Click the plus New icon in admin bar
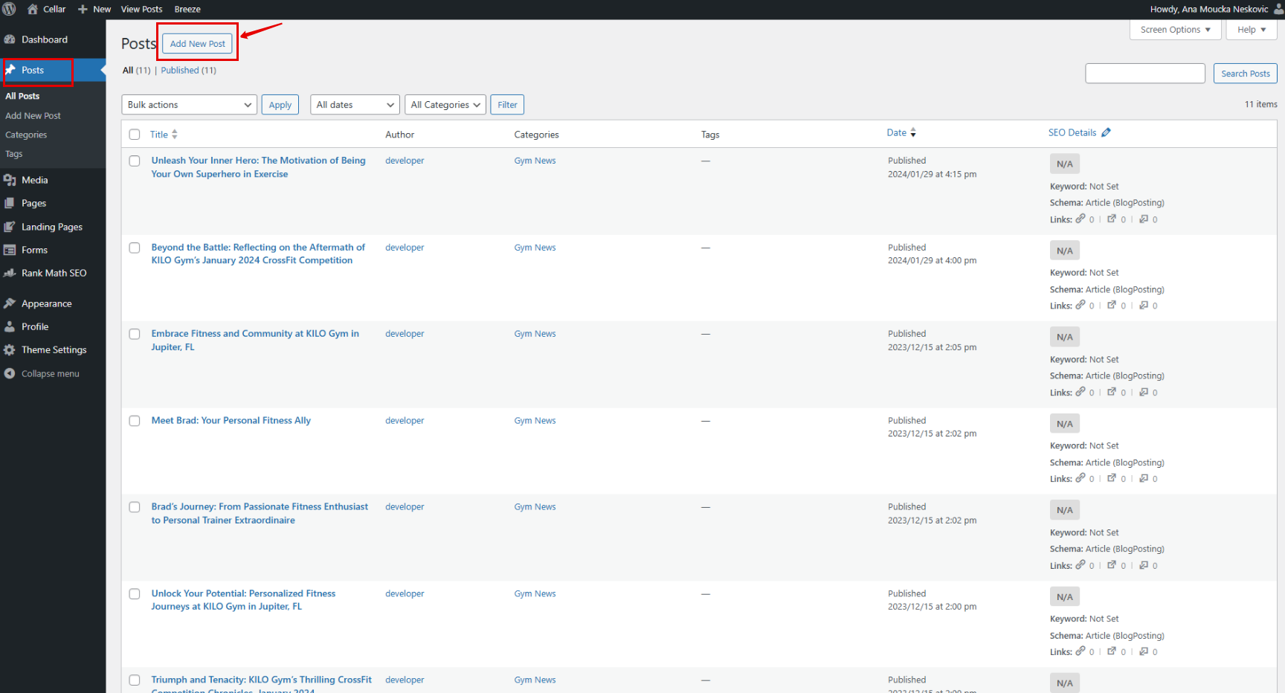Viewport: 1285px width, 693px height. (x=83, y=10)
